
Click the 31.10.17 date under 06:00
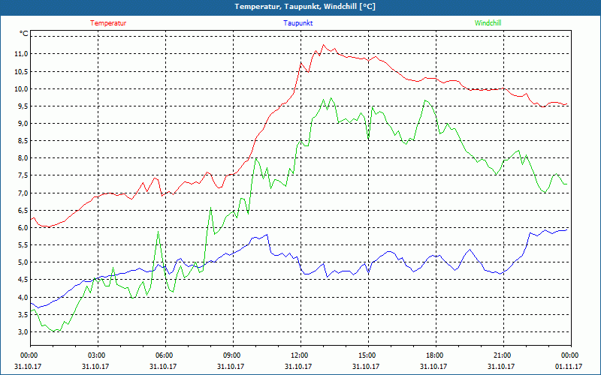[x=163, y=366]
